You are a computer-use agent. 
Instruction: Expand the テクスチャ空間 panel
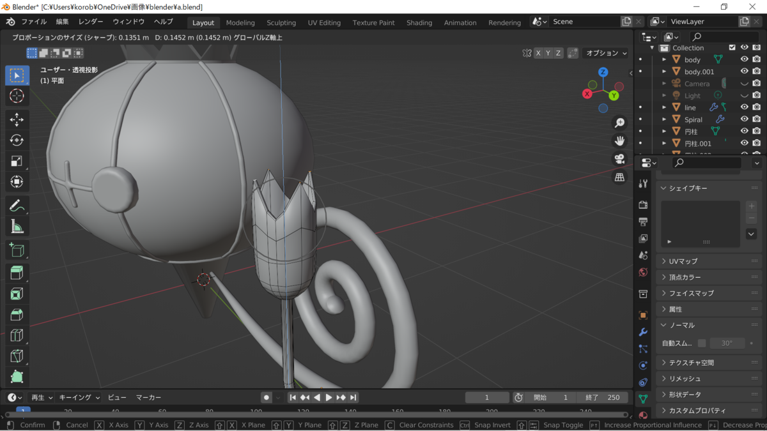[x=709, y=363]
